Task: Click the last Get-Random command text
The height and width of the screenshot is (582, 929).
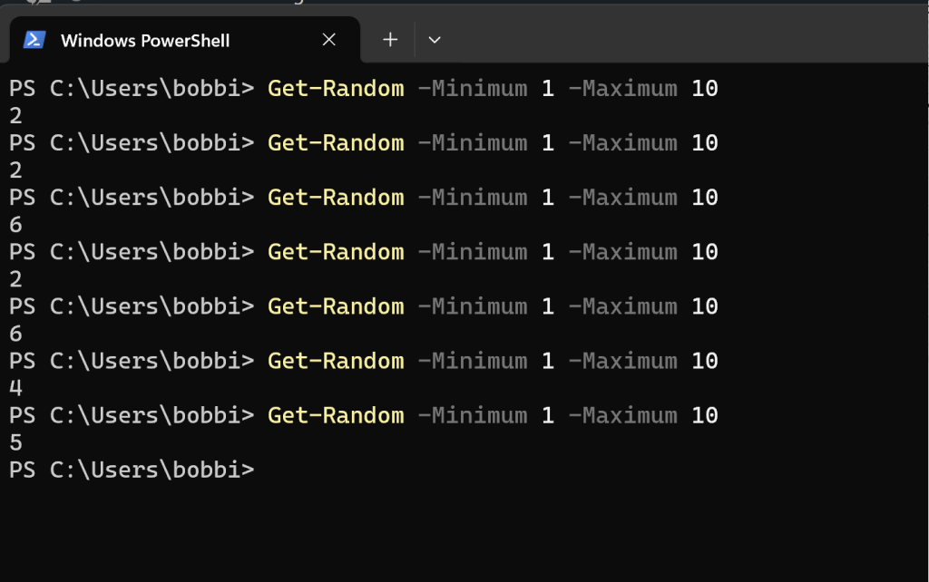Action: 336,414
